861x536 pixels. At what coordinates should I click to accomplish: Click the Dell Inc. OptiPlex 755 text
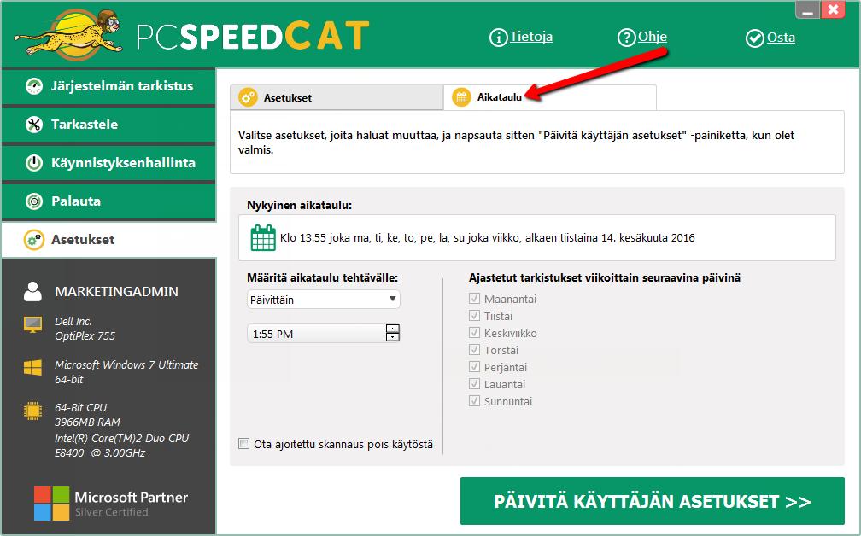point(85,329)
